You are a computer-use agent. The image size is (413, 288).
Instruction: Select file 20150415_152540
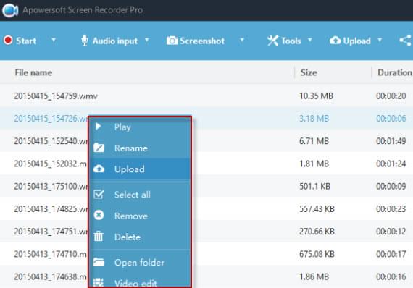pyautogui.click(x=51, y=141)
